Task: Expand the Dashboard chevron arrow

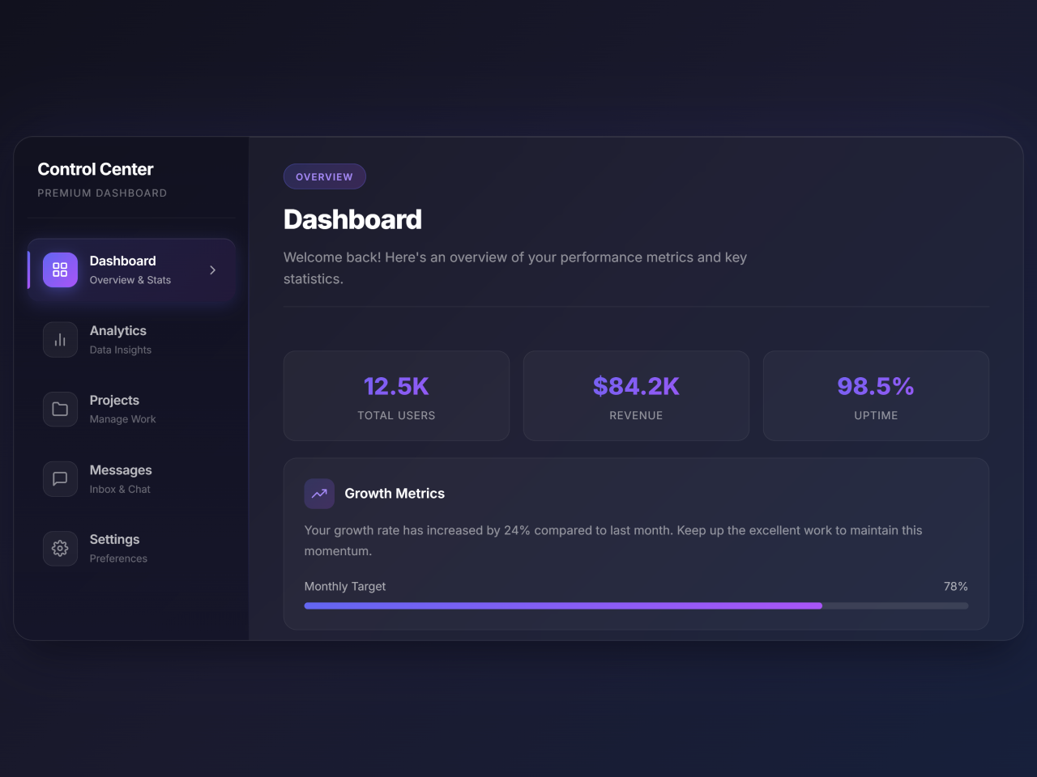Action: [x=212, y=270]
